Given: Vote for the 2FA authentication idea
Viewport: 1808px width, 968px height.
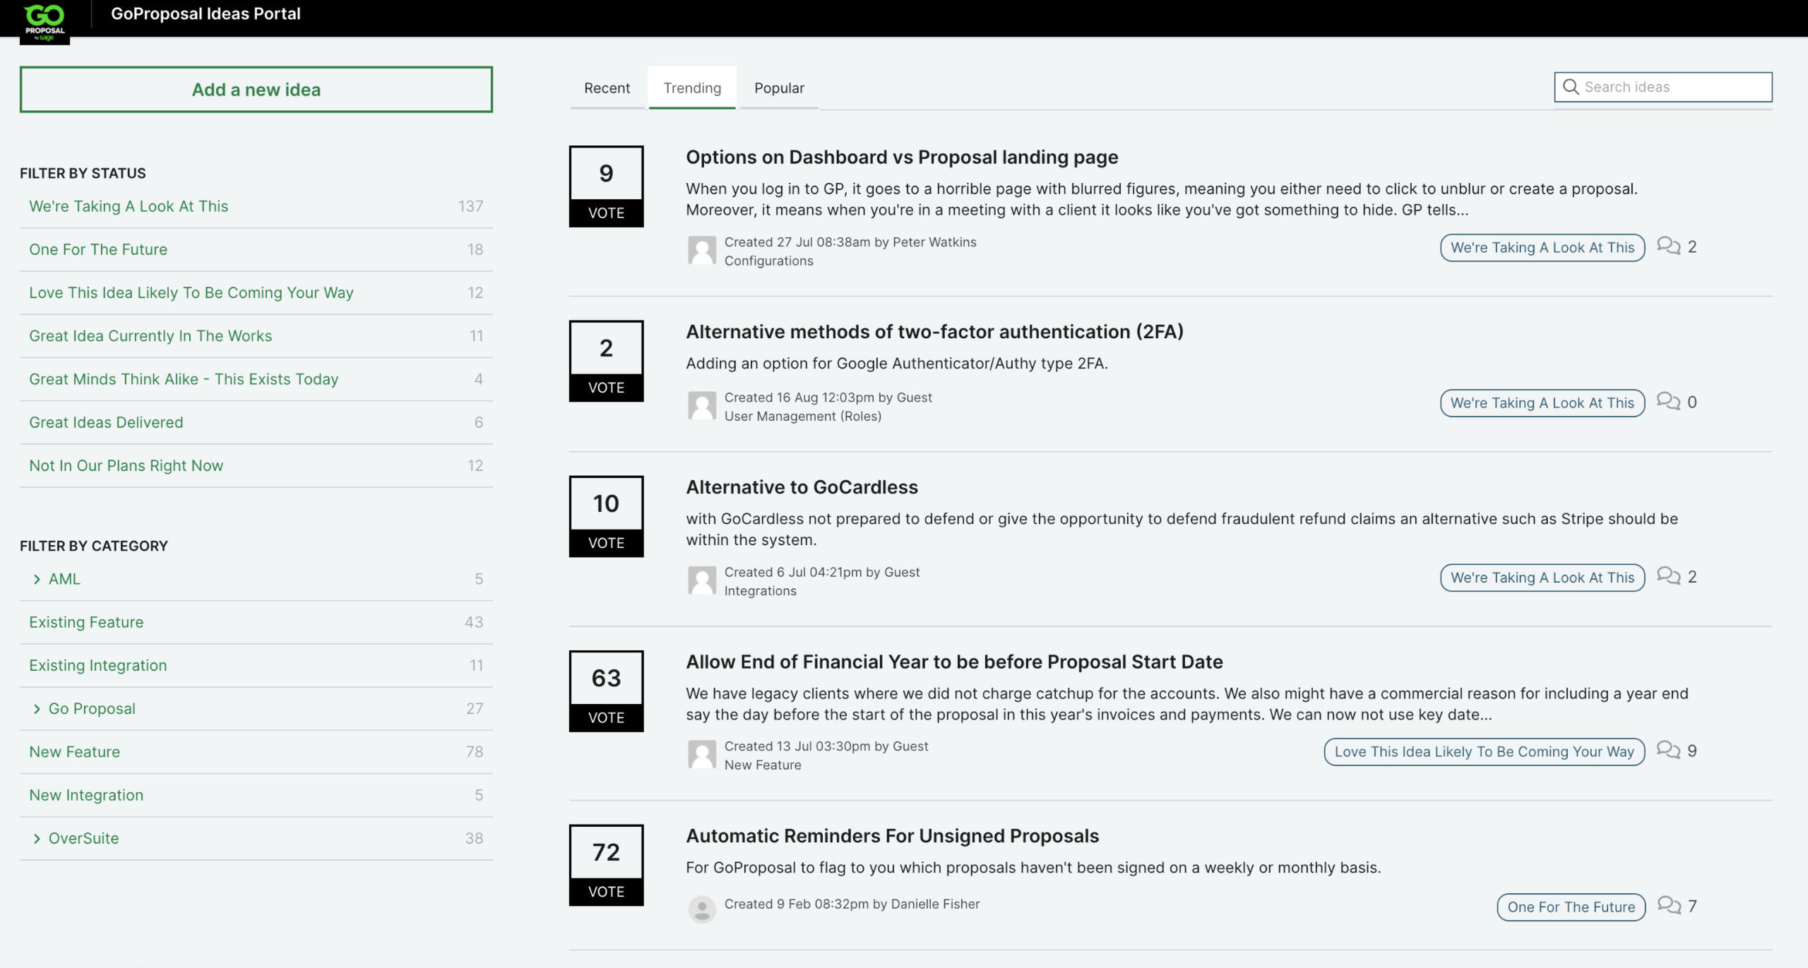Looking at the screenshot, I should pyautogui.click(x=606, y=387).
